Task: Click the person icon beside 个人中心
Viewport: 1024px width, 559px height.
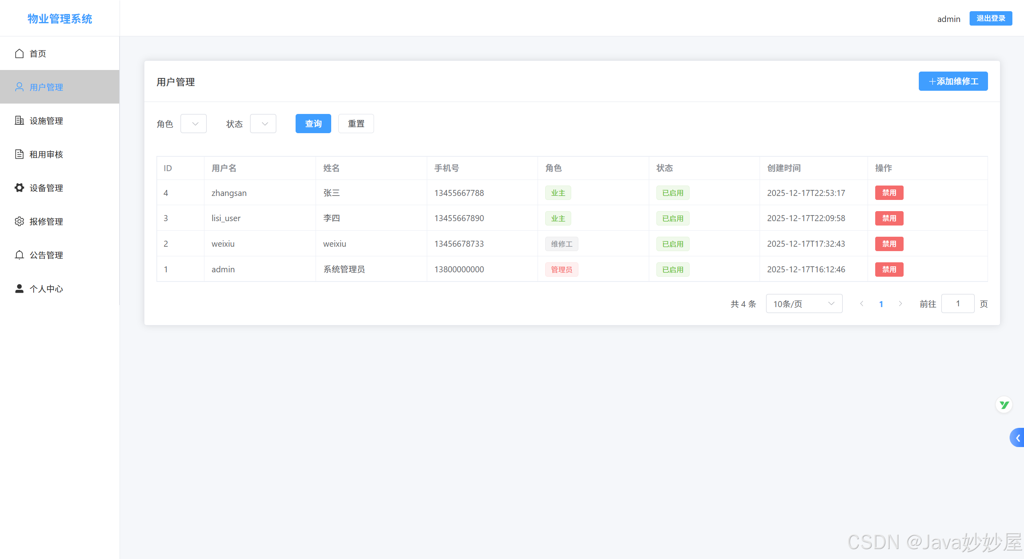Action: [19, 289]
